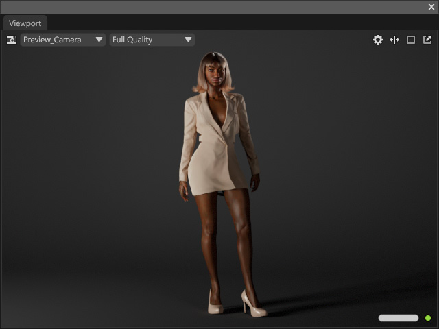This screenshot has width=439, height=329.
Task: Click the arrow next to Full Quality
Action: [x=188, y=40]
